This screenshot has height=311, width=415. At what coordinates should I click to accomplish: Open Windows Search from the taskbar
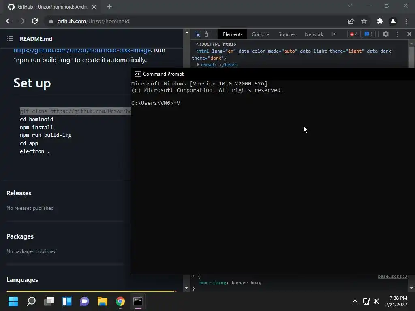tap(31, 301)
